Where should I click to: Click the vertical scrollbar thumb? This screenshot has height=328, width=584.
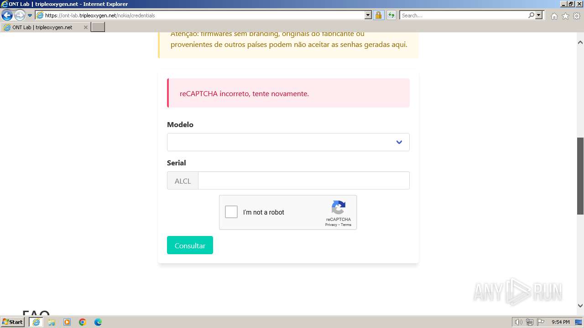click(x=580, y=176)
